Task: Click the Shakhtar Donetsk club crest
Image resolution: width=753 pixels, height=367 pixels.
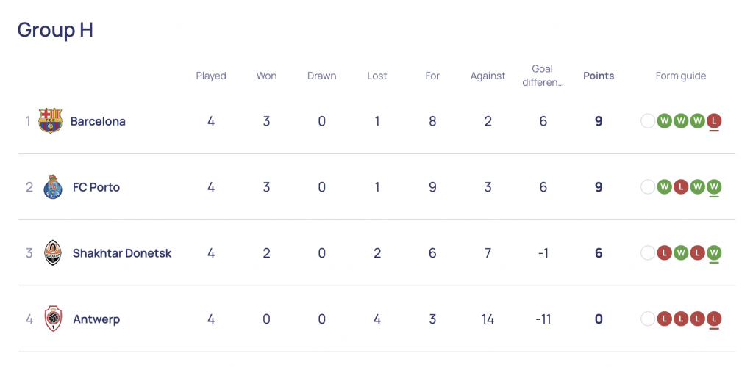Action: 53,253
